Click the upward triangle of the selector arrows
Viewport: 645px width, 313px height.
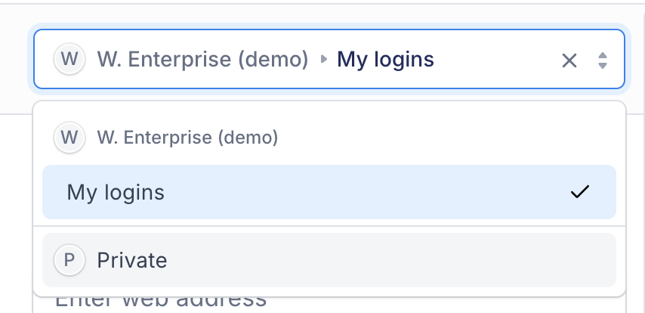pyautogui.click(x=603, y=56)
